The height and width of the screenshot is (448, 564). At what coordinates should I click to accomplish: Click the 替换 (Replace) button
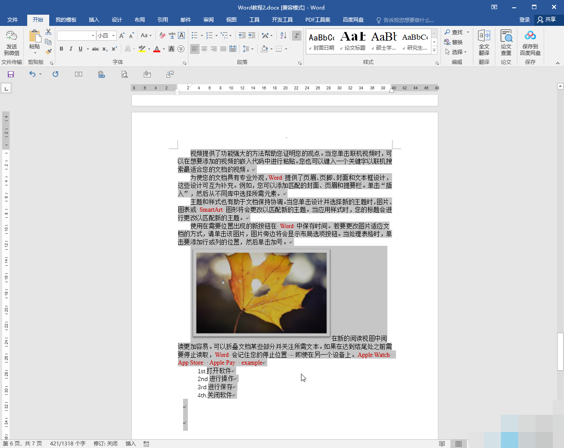[453, 42]
